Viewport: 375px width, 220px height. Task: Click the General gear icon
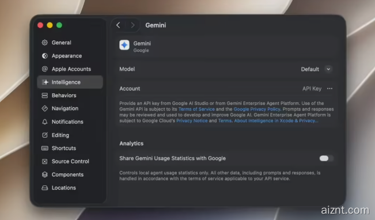point(45,43)
